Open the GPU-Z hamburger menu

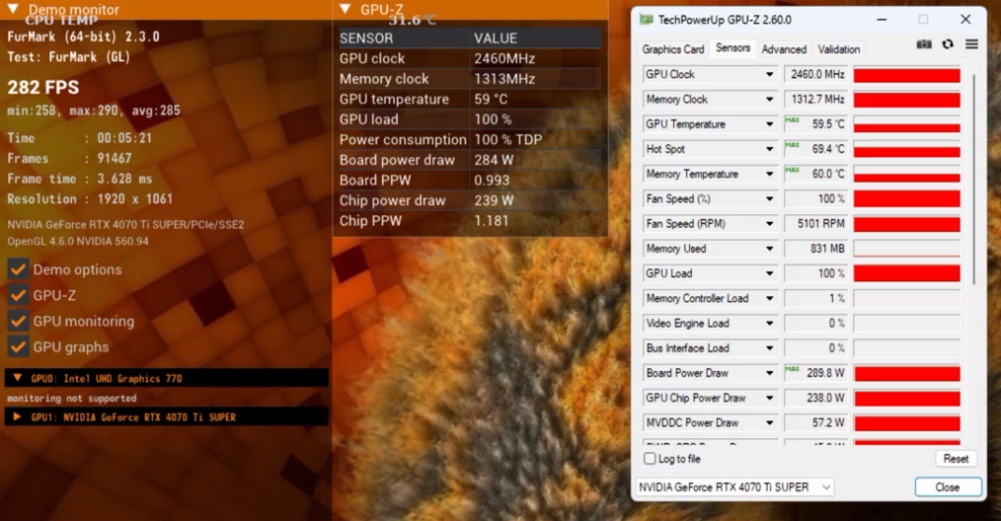(x=971, y=44)
